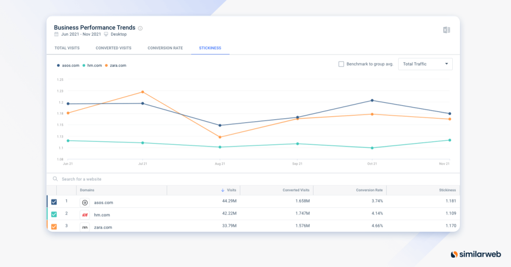
Task: Click the search magnifier icon
Action: [55, 179]
